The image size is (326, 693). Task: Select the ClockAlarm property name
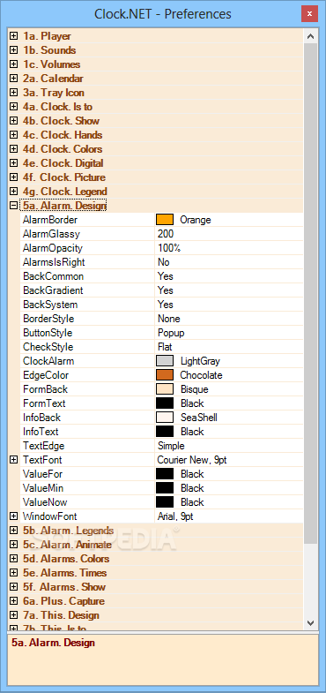(48, 361)
